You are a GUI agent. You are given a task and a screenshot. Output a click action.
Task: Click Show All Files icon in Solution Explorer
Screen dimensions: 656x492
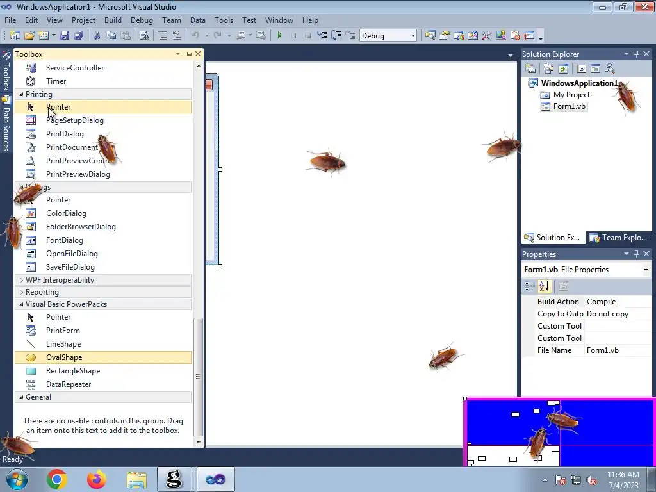coord(548,69)
